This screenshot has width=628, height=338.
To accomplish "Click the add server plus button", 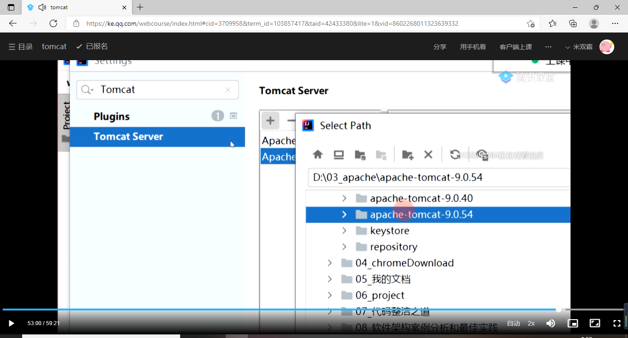I will tap(270, 121).
